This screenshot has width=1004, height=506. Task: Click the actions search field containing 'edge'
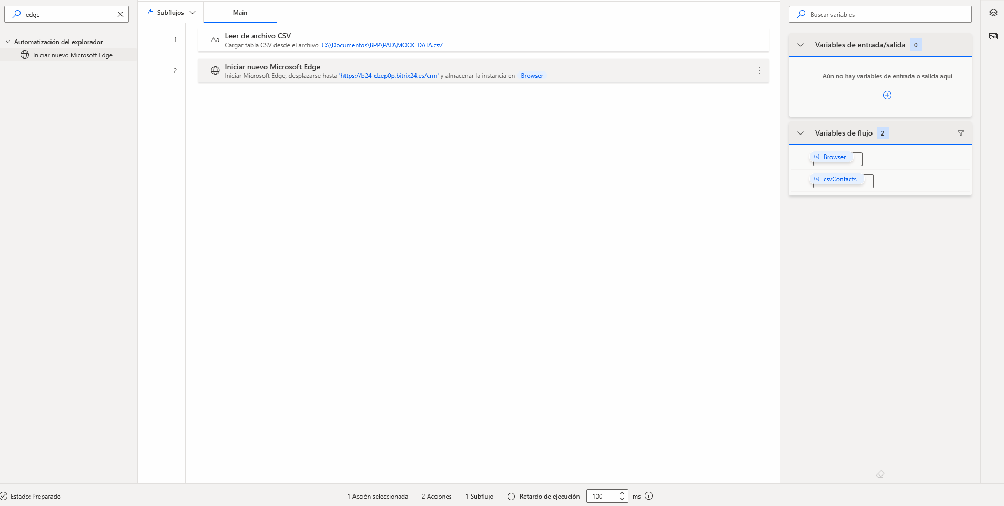coord(66,14)
